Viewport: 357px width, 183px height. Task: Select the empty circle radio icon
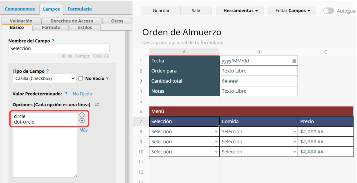(x=82, y=115)
